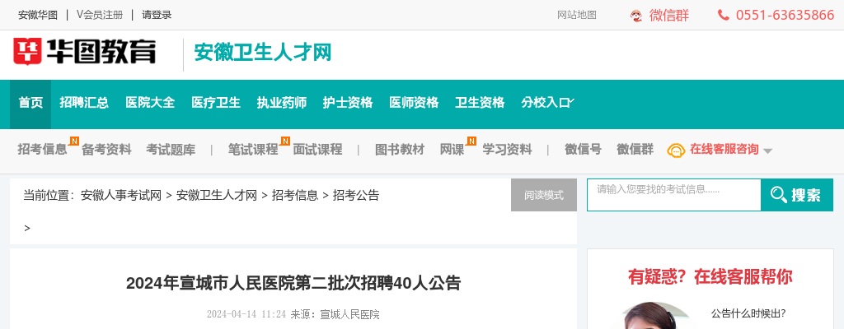The image size is (844, 329).
Task: Open the 考试题库 link
Action: (171, 150)
